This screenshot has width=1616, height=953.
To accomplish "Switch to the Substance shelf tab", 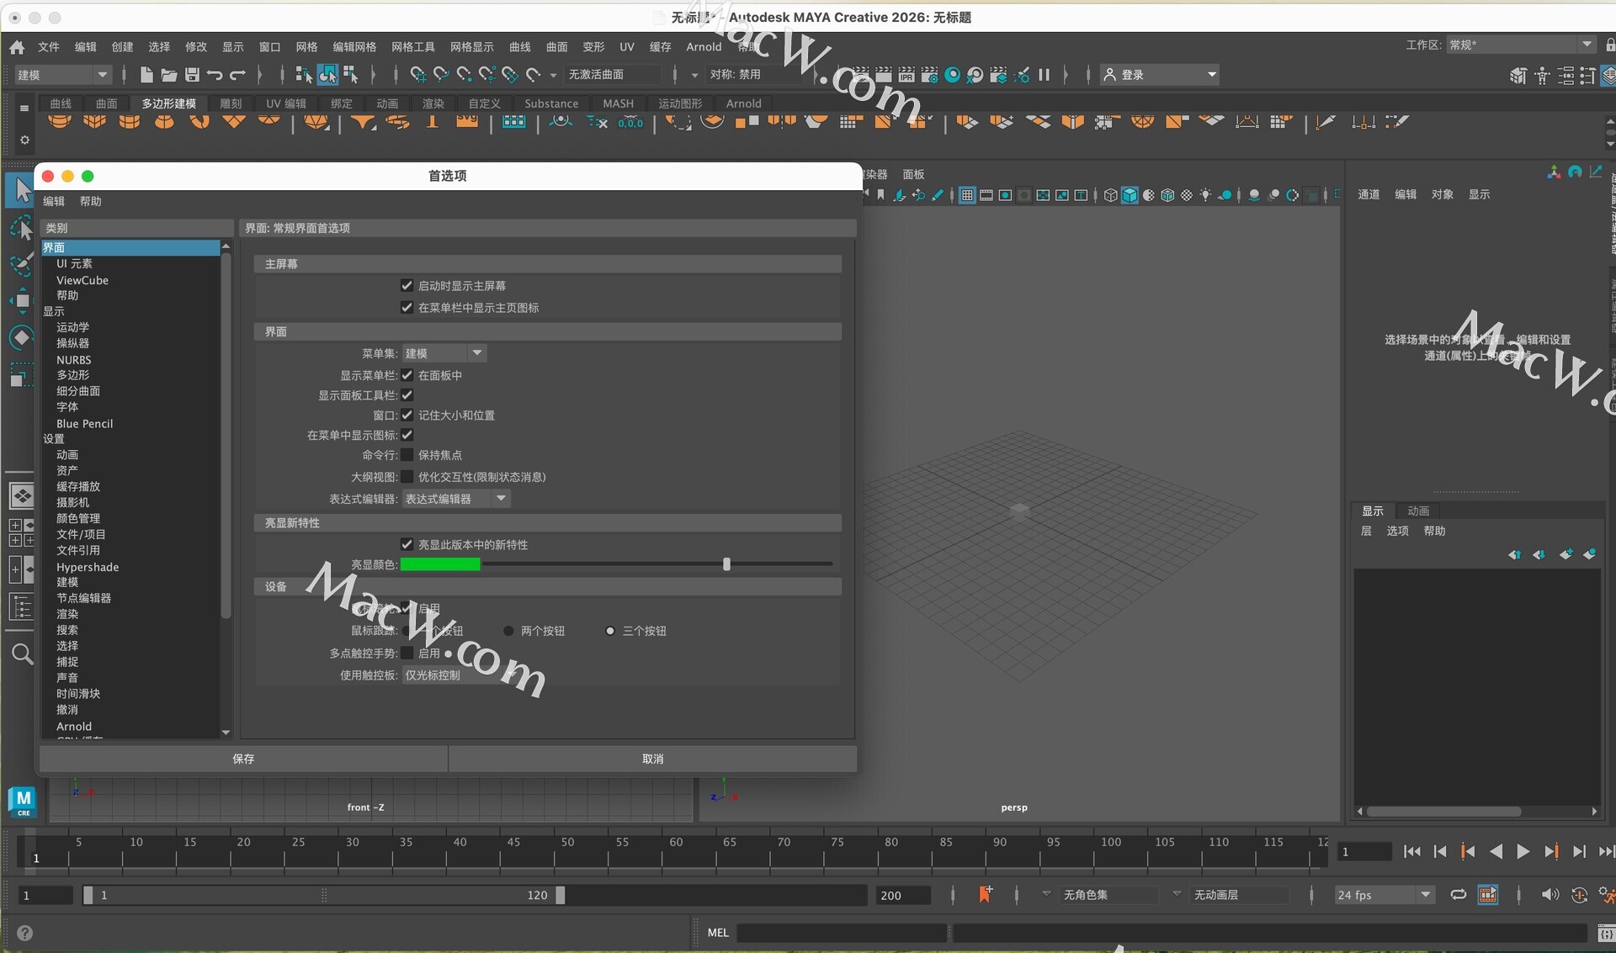I will pos(551,103).
